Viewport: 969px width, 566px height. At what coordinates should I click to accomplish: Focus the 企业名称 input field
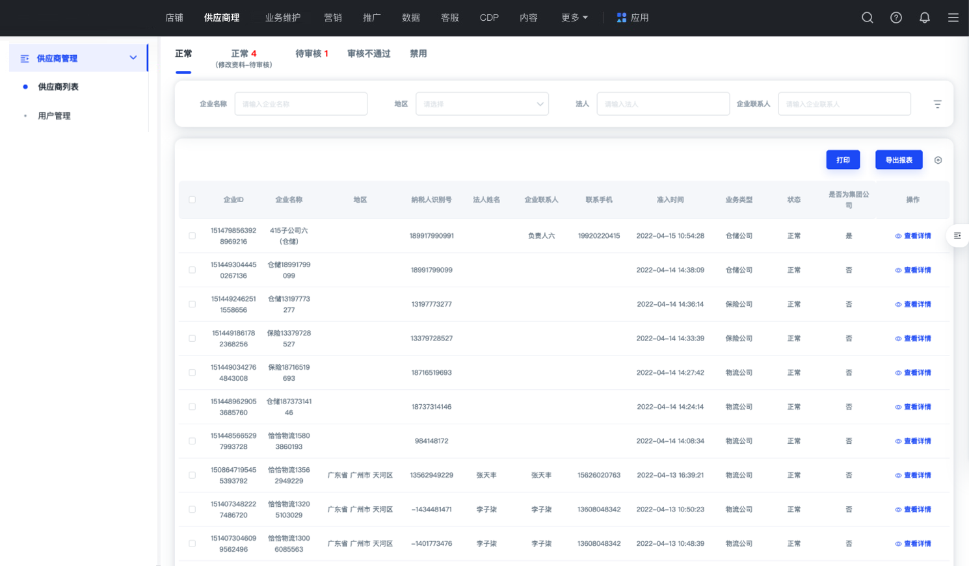pyautogui.click(x=301, y=104)
